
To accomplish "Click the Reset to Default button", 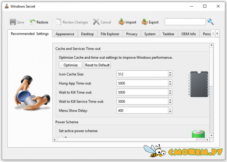I will click(x=97, y=65).
